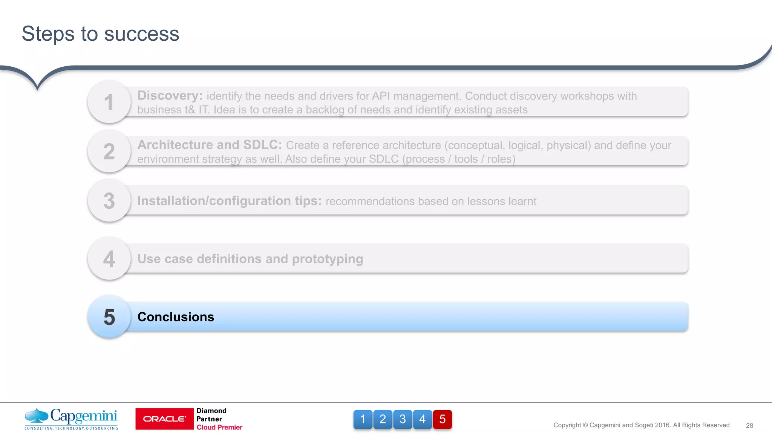The image size is (772, 434).
Task: Click the Discovery step description bar
Action: (407, 102)
